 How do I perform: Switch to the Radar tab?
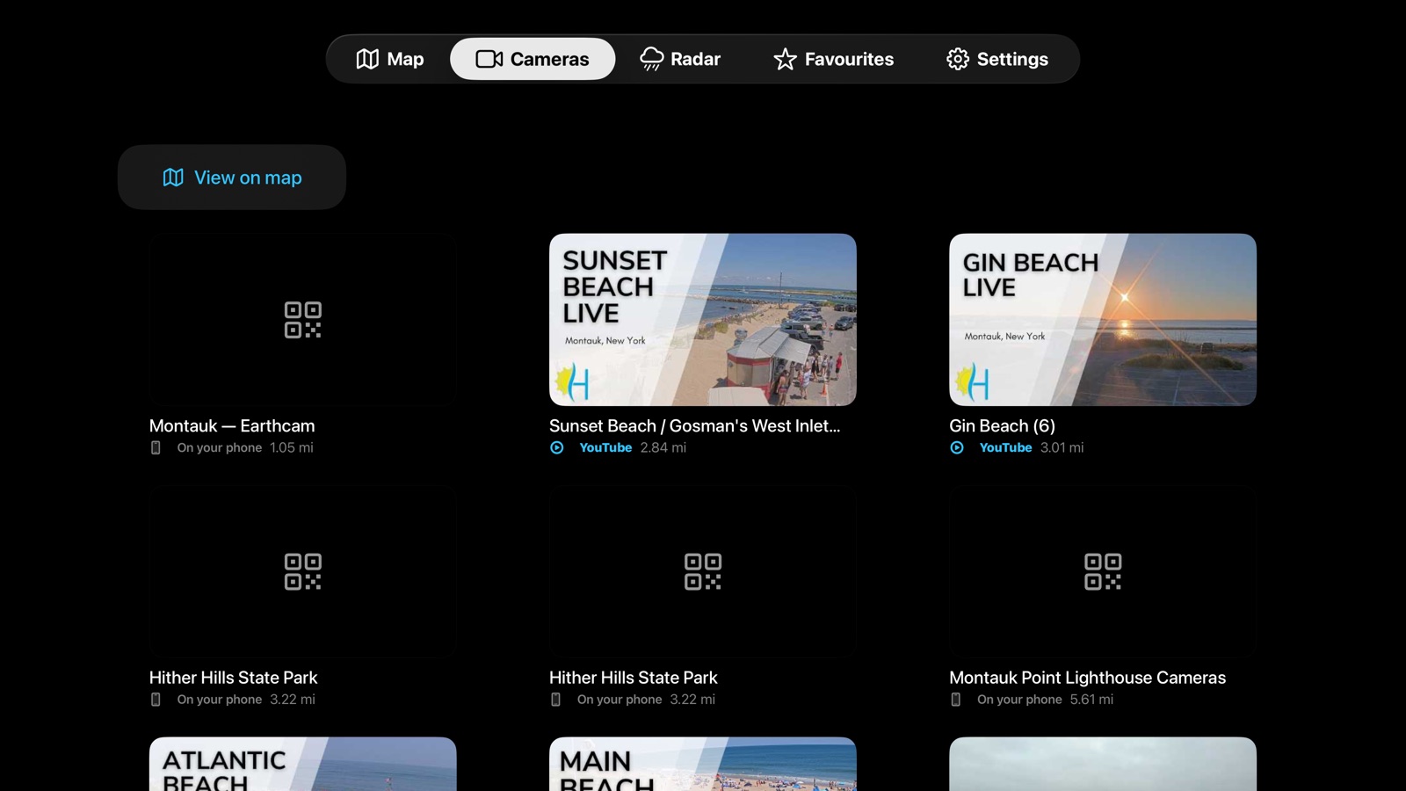point(680,59)
